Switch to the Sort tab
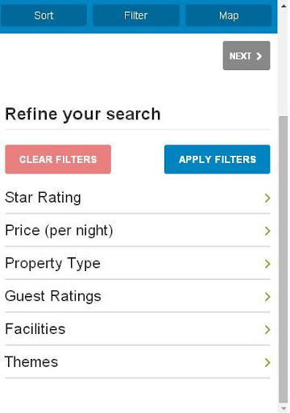This screenshot has height=413, width=290. coord(43,15)
